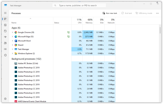Click Microsoft Word's 48.3 MB memory cell

(x=88, y=41)
